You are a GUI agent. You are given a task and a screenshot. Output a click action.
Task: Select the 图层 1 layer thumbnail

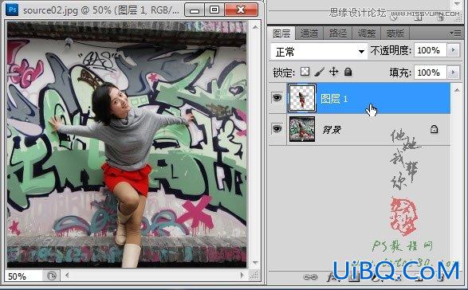point(301,98)
